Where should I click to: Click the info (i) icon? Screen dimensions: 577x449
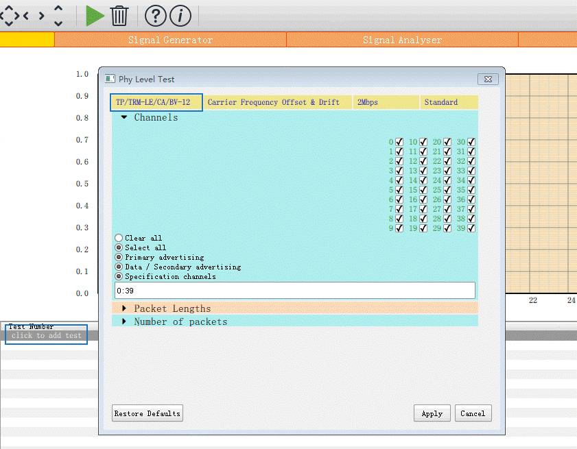pyautogui.click(x=180, y=15)
